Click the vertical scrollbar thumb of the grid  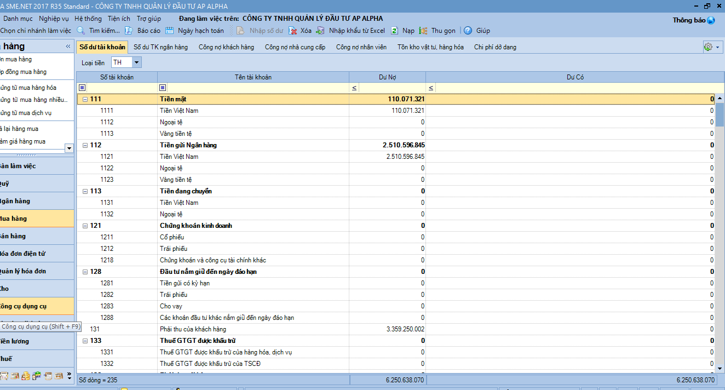click(720, 114)
